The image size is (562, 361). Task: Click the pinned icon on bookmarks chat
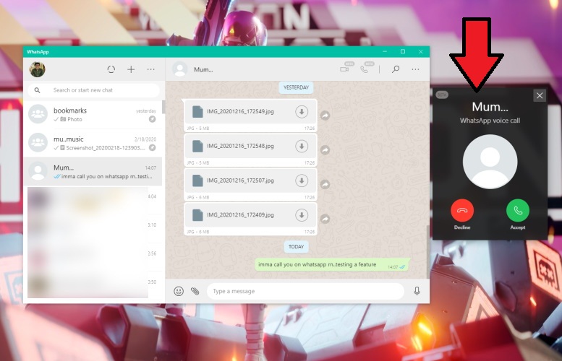click(x=153, y=119)
